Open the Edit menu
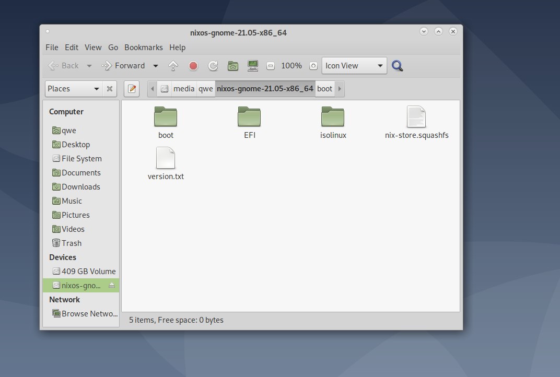The image size is (560, 377). (x=72, y=48)
